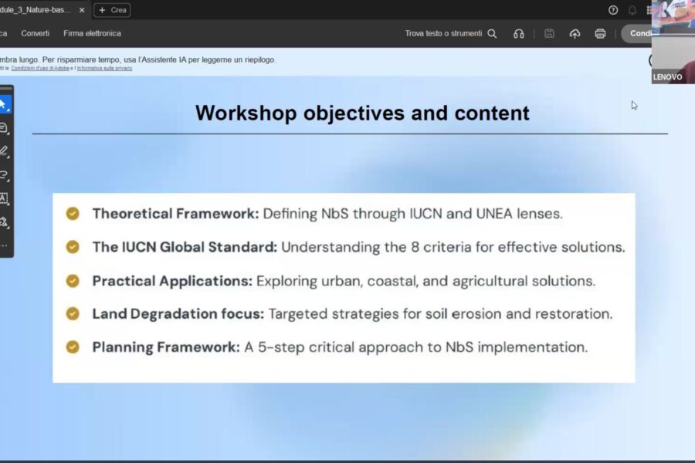Open the signature stamp tool

(x=4, y=222)
